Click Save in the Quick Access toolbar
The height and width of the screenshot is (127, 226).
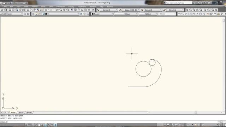(x=11, y=3)
